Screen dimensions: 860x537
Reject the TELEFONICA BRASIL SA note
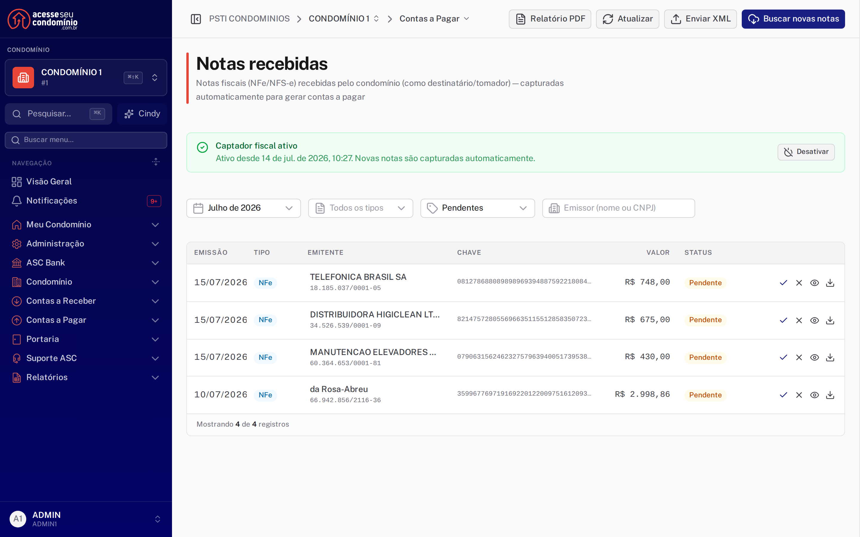pyautogui.click(x=799, y=283)
